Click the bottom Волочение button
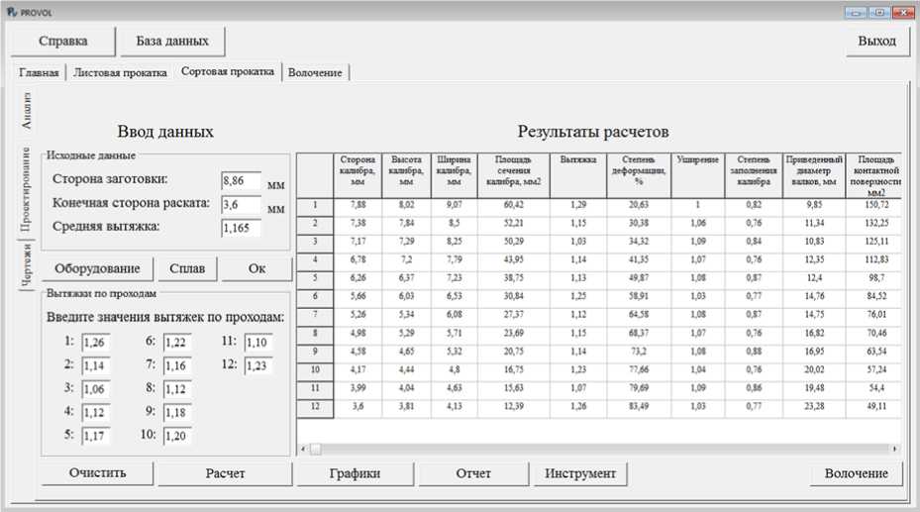 click(856, 473)
